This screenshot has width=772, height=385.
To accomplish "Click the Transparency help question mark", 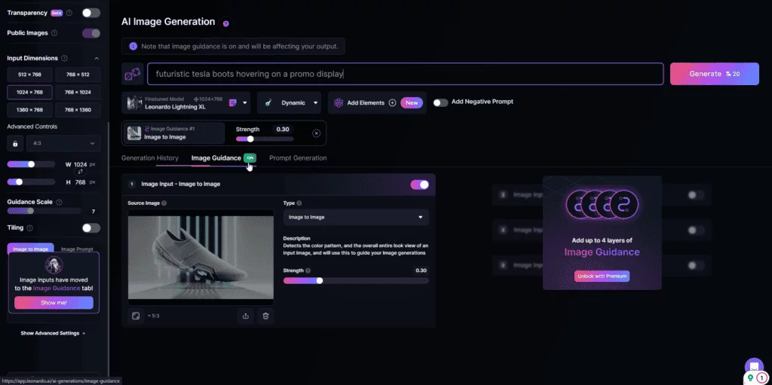I will click(x=69, y=13).
